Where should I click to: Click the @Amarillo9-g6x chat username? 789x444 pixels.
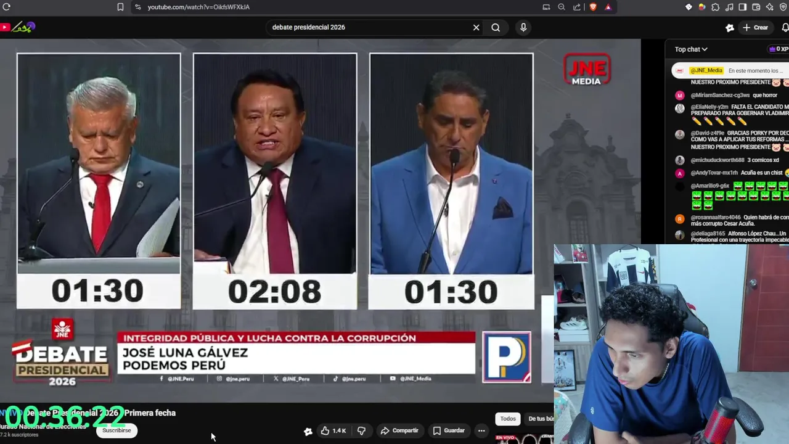(710, 186)
